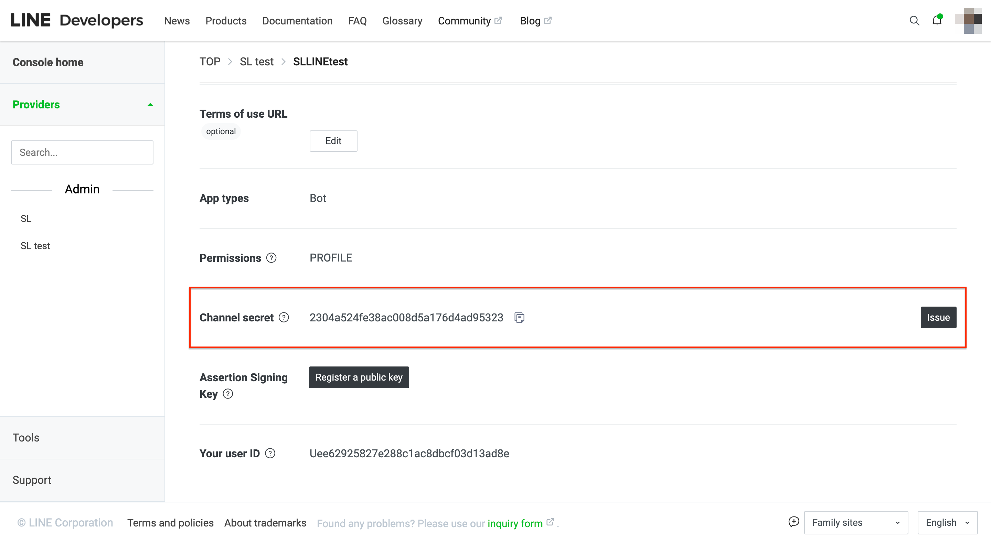Click the PROFILE permission value

pos(331,258)
